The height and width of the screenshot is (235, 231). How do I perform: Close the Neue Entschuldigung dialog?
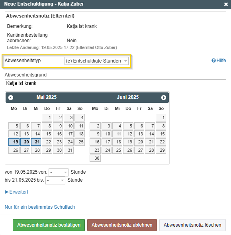tap(226, 4)
